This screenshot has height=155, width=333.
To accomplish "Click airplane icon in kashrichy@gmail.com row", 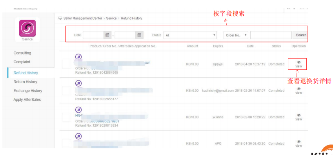I will click(x=78, y=83).
